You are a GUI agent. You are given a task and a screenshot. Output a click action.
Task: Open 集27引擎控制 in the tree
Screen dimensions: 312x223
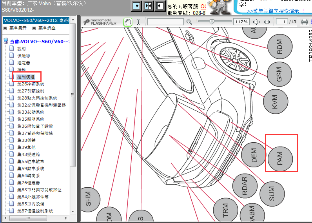coord(31,91)
